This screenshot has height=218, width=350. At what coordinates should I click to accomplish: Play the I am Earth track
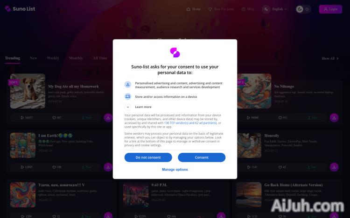click(x=22, y=167)
